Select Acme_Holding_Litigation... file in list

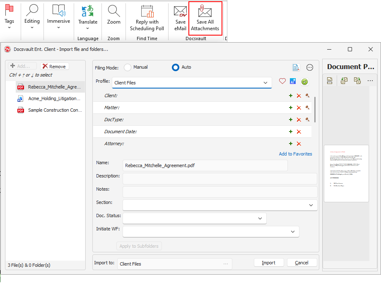tap(50, 98)
